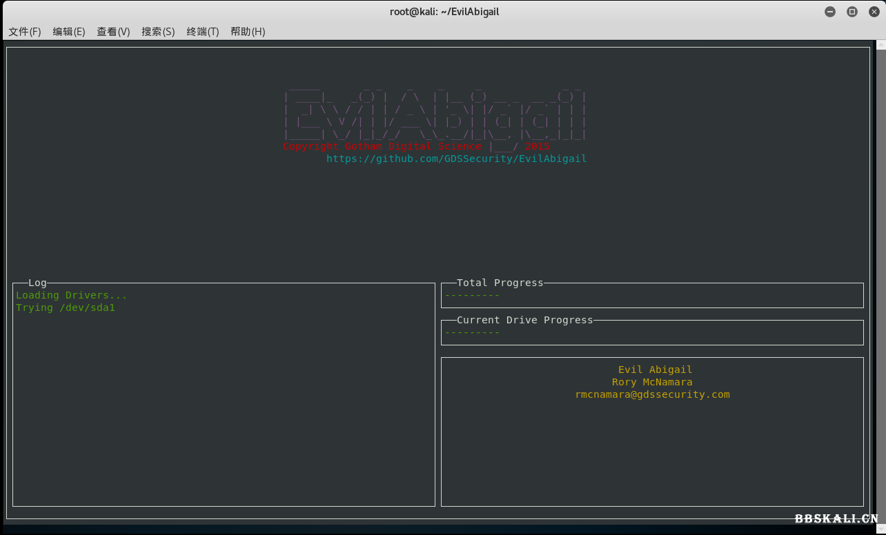Click the rmcnamara@gdssecurity.com email address
The image size is (886, 535).
[652, 395]
